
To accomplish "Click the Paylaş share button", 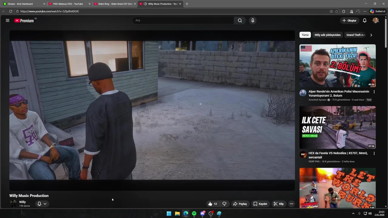I will (x=240, y=204).
